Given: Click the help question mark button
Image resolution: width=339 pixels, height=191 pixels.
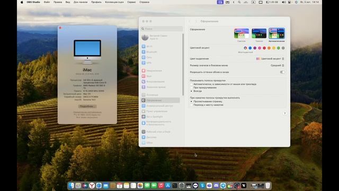Looking at the screenshot, I should tap(285, 114).
